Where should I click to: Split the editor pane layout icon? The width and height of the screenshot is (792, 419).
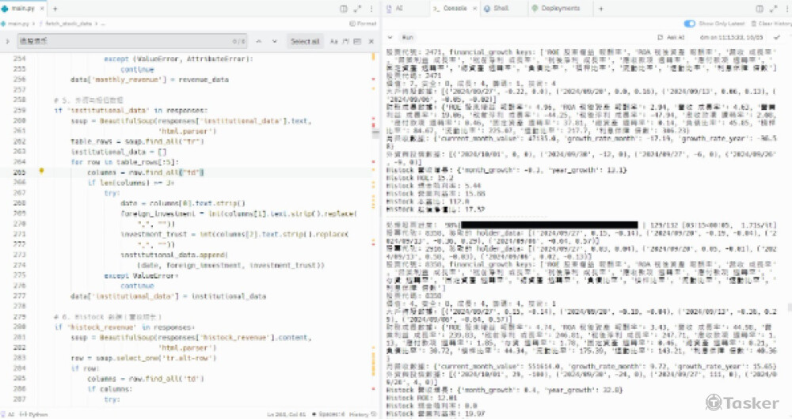[344, 9]
